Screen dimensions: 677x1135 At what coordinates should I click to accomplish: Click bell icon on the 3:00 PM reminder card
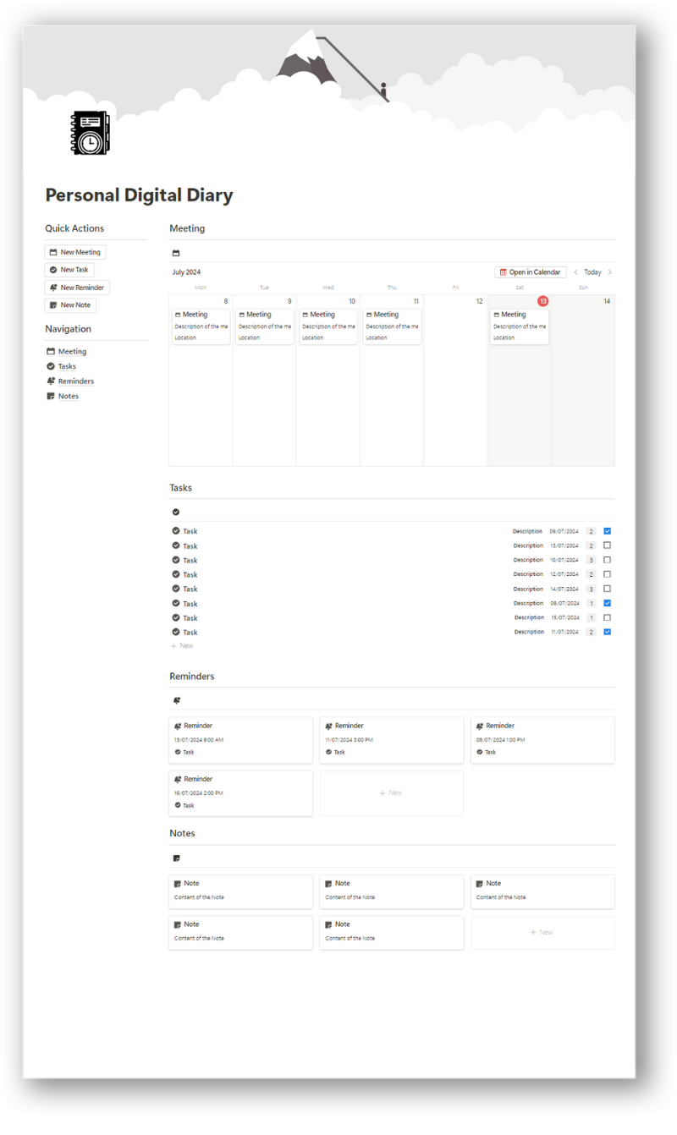[328, 726]
